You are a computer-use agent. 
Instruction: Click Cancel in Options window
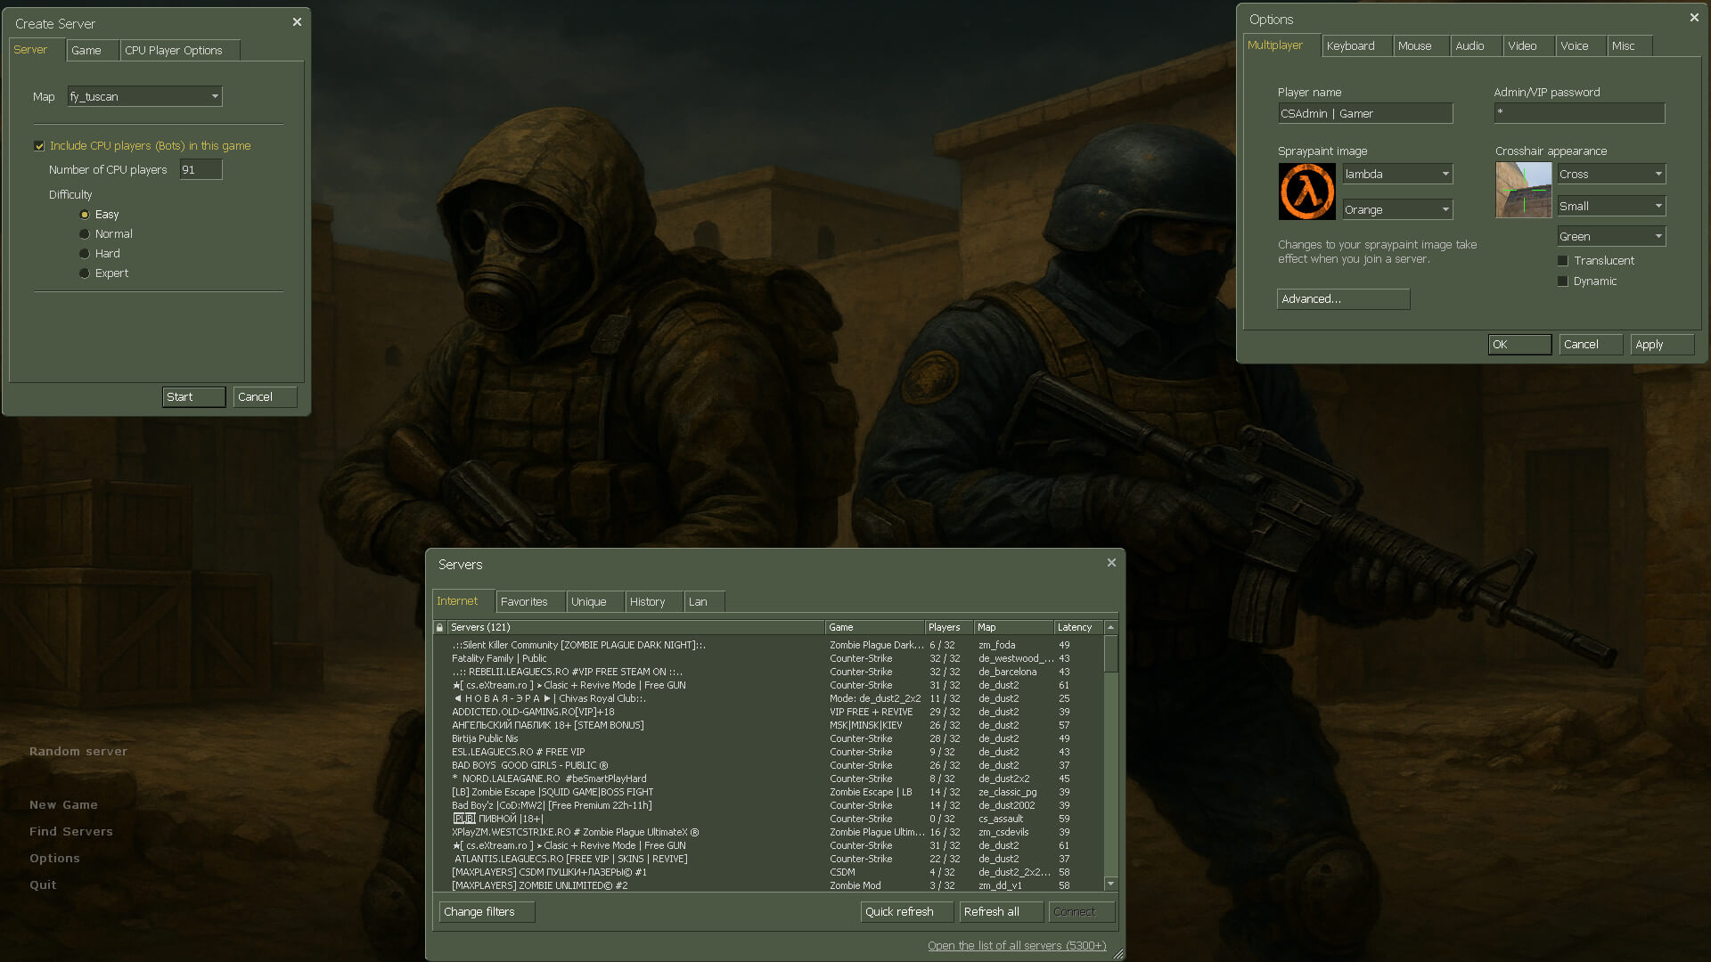click(1591, 345)
